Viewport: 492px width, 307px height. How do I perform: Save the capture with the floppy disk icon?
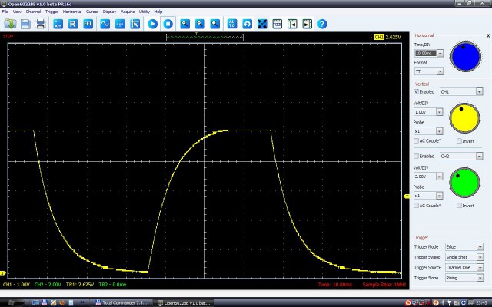[25, 24]
